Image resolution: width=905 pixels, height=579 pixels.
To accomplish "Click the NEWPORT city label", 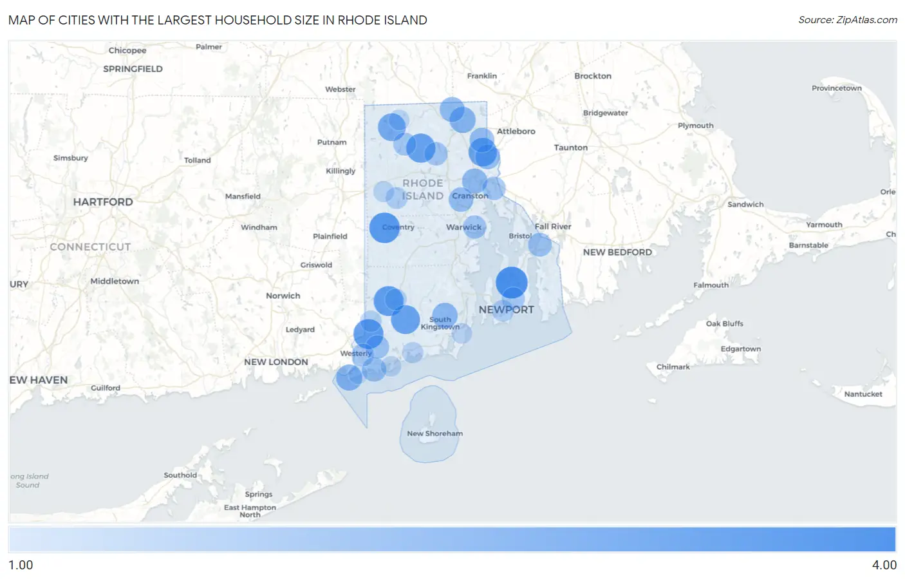I will tap(506, 310).
